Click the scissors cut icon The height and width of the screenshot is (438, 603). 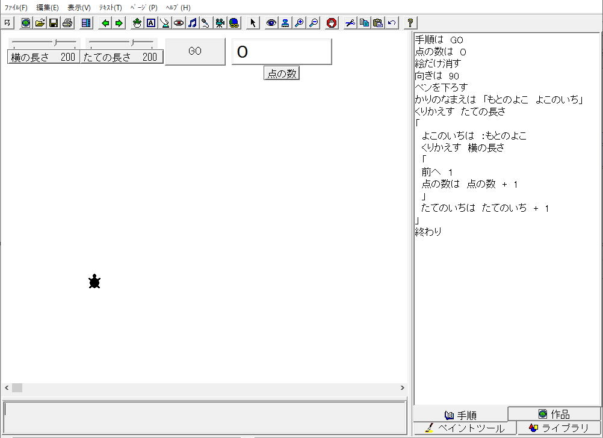[350, 23]
